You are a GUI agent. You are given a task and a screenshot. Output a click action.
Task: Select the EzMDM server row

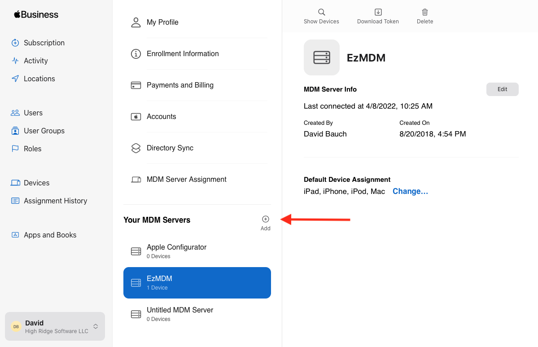pos(197,283)
